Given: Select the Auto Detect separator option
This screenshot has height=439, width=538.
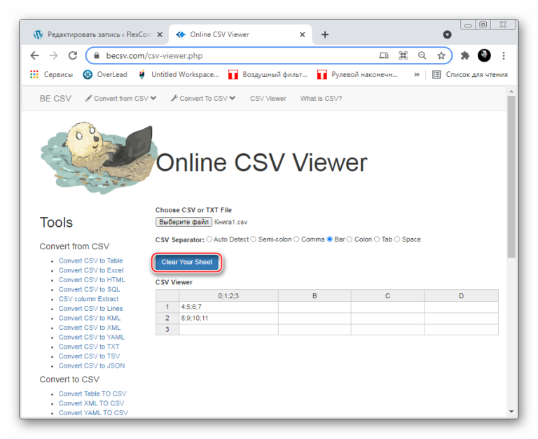Looking at the screenshot, I should [209, 239].
